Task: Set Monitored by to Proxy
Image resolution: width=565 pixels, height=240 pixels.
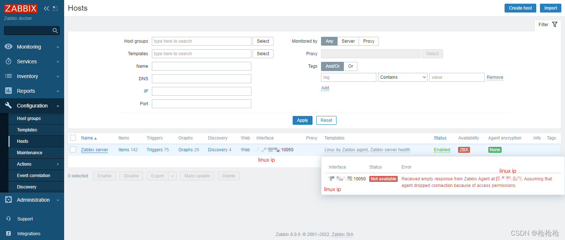Action: click(x=369, y=41)
